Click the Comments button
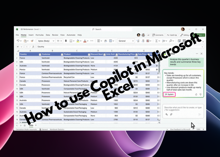 158,35
